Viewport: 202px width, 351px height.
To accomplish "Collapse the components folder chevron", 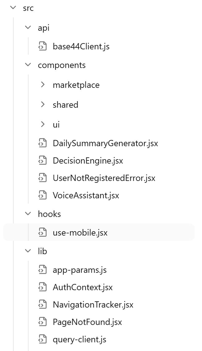I will [28, 65].
